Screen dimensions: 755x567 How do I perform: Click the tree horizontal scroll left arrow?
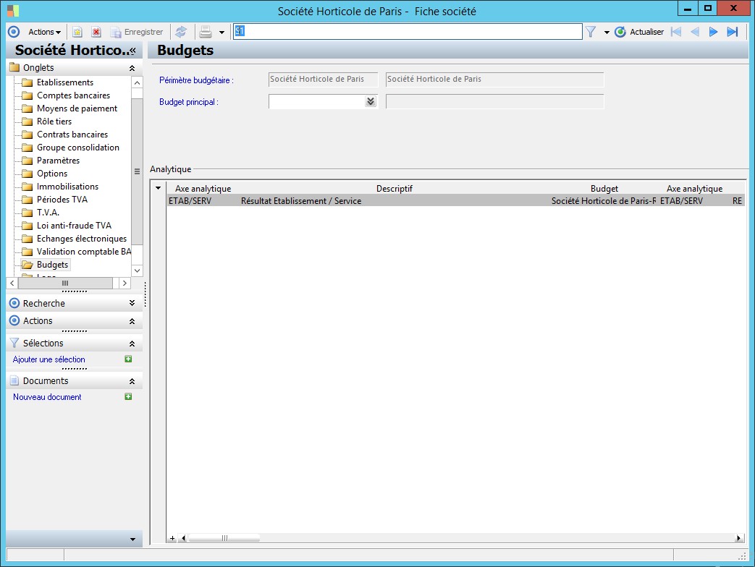[12, 283]
